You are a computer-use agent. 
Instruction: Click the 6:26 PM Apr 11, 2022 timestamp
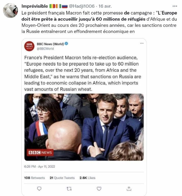point(40,166)
